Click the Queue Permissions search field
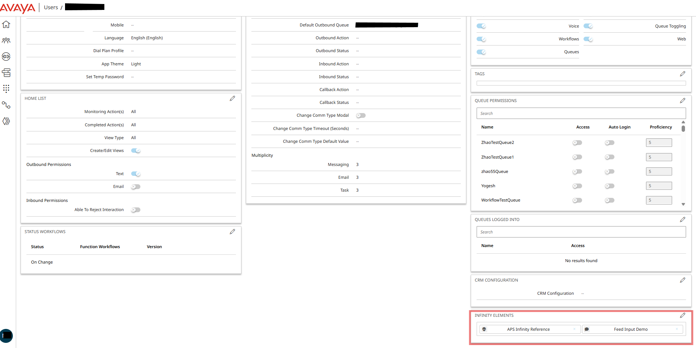 coord(581,113)
